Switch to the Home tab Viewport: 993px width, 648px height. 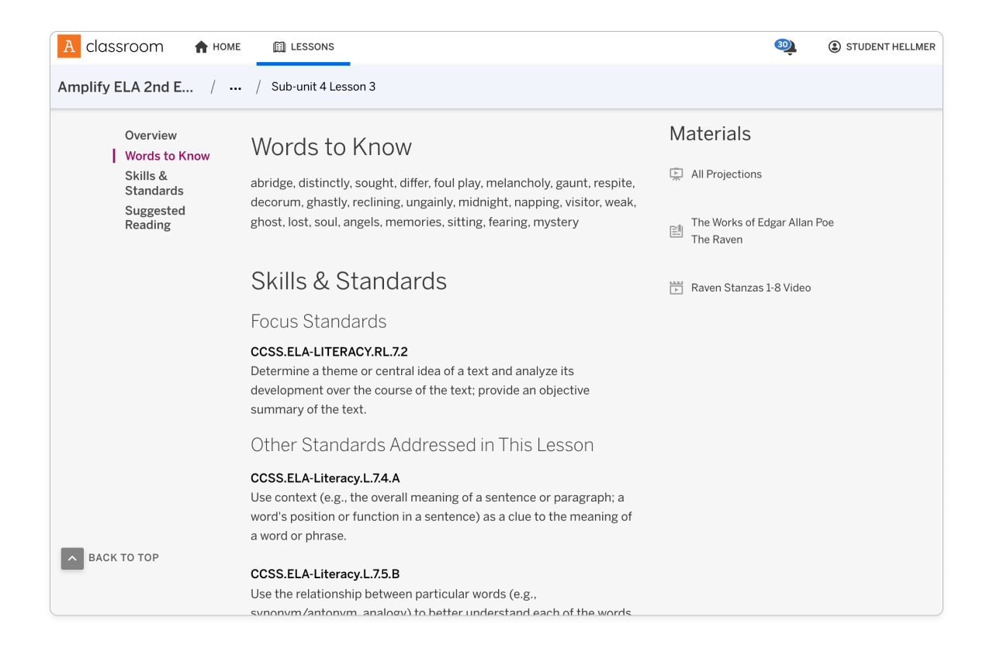(x=217, y=47)
